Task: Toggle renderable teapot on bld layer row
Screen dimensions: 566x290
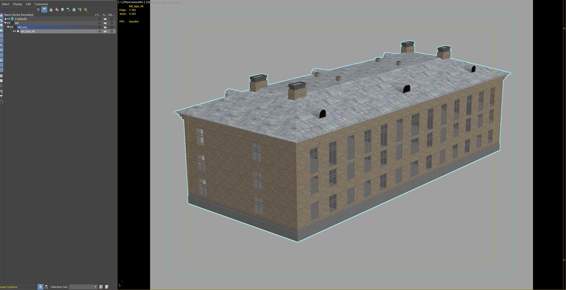Action: tap(105, 23)
